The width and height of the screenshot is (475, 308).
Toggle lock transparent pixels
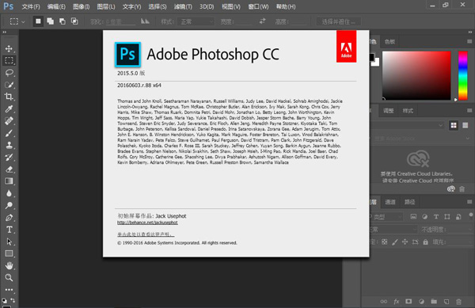point(385,242)
